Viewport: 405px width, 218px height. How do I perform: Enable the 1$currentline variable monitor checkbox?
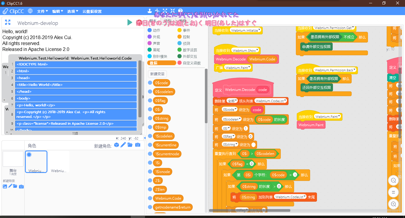[x=150, y=145]
